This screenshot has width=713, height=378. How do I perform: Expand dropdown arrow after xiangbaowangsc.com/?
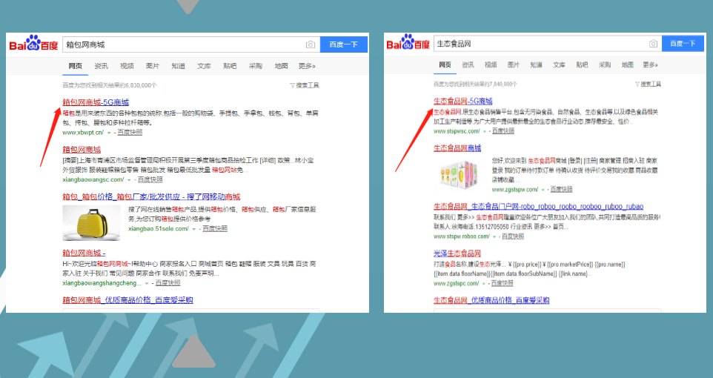[x=129, y=180]
